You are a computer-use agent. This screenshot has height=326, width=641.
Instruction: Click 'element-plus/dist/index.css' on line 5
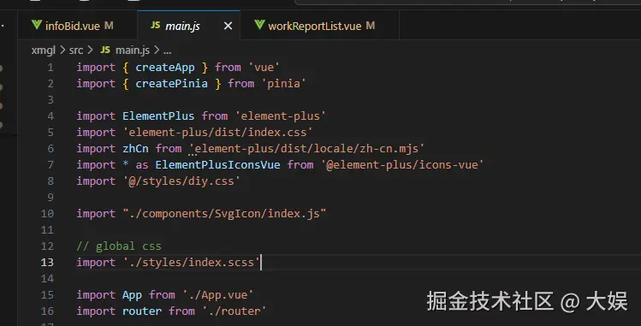(218, 133)
